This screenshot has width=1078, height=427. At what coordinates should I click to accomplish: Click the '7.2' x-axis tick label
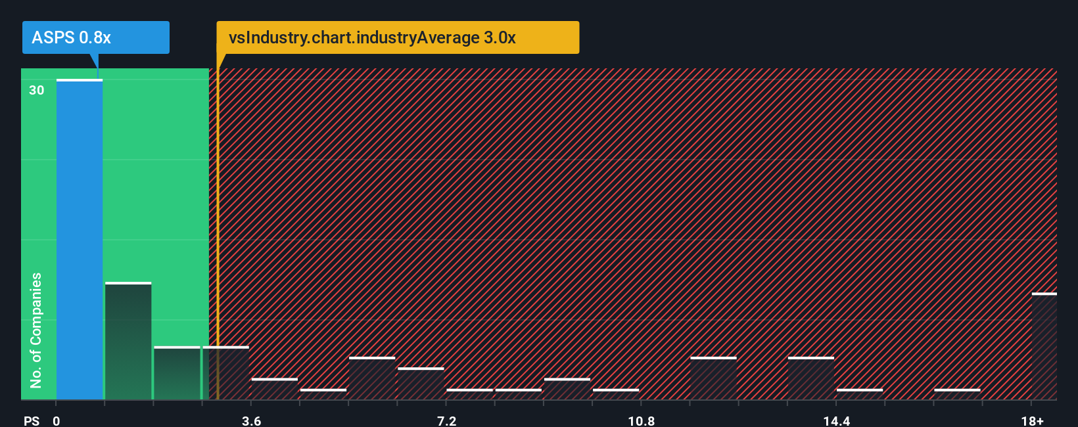pyautogui.click(x=447, y=421)
